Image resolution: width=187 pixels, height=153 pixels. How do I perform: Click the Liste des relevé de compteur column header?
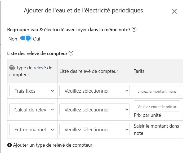pos(89,71)
